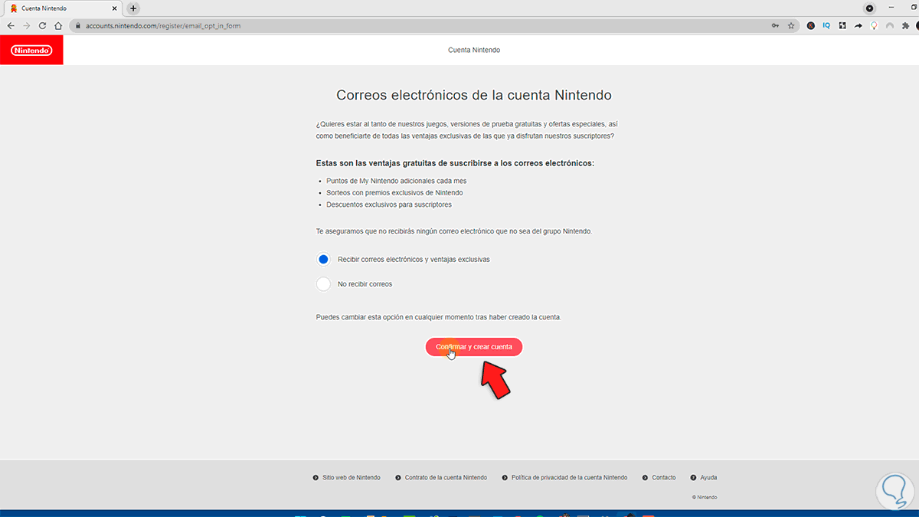Screen dimensions: 919x517
Task: Bookmark this page with the star icon
Action: [792, 25]
